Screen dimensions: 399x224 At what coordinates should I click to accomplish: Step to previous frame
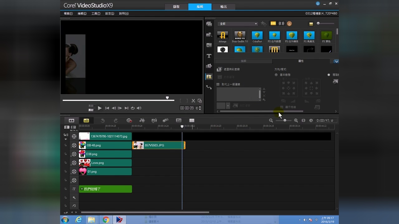coord(114,108)
